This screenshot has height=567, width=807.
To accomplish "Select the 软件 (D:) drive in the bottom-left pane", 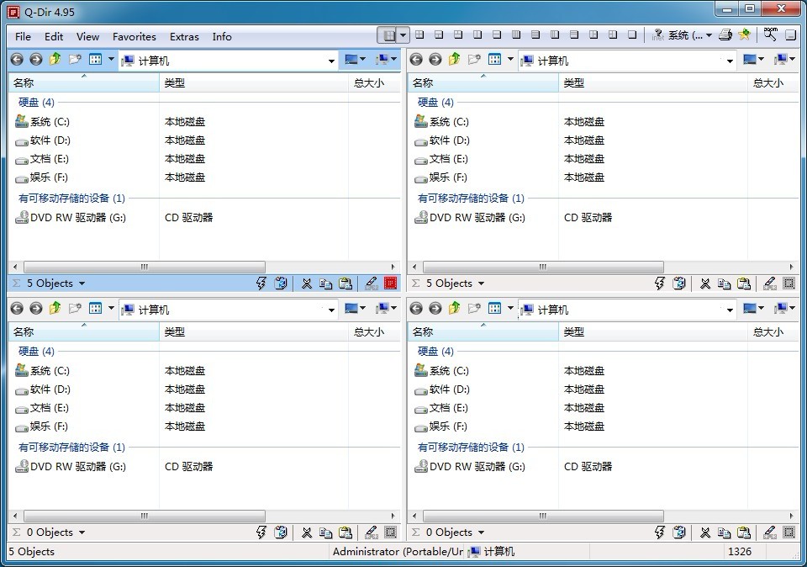I will click(50, 389).
